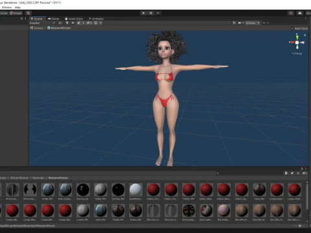Click the Scenes breadcrumb in Scene view
This screenshot has height=233, width=311.
pos(37,28)
